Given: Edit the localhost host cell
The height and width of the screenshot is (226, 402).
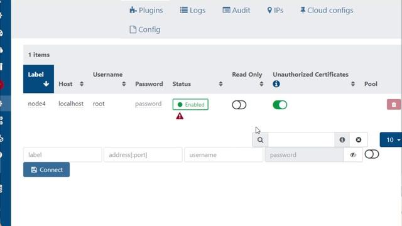Looking at the screenshot, I should point(71,104).
